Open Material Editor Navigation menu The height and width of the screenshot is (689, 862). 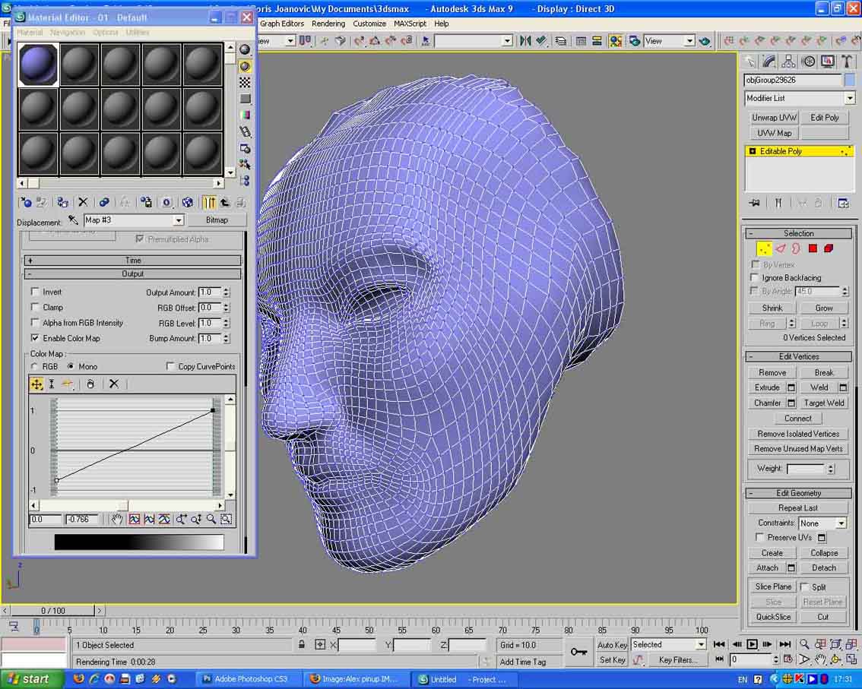point(68,33)
